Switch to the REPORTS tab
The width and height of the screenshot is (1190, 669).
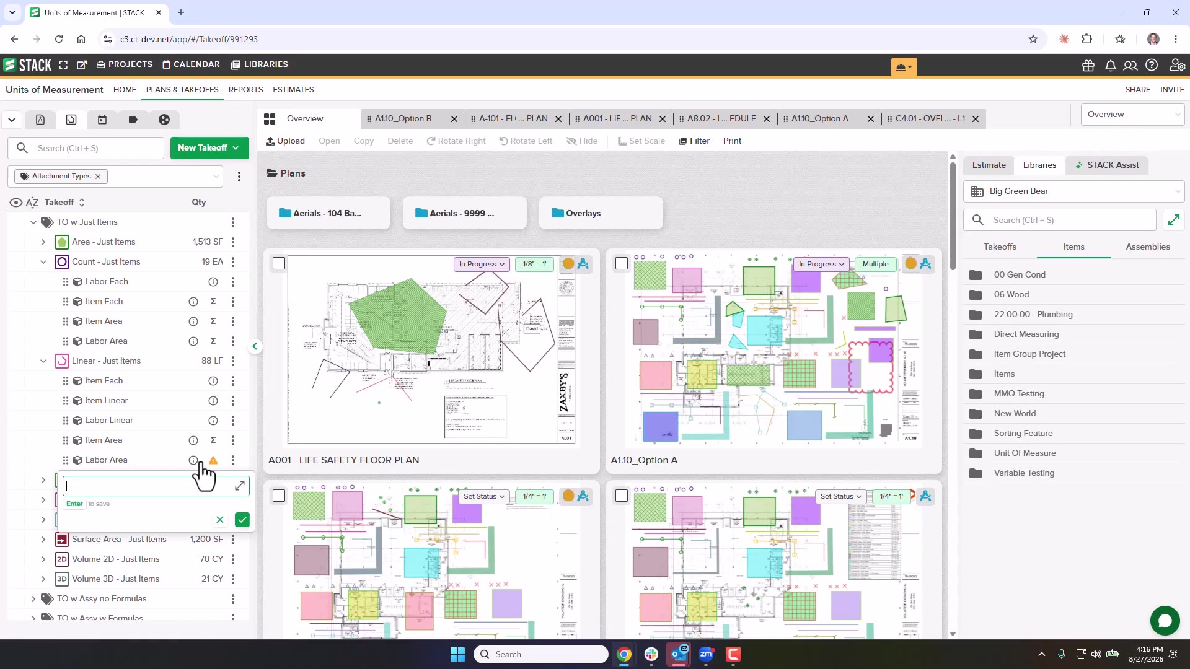tap(245, 90)
